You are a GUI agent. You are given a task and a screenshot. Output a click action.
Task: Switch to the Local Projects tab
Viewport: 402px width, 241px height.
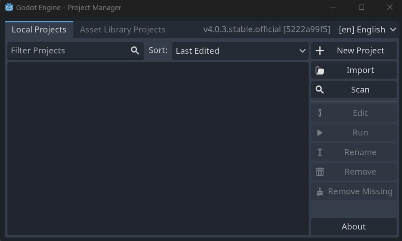point(39,30)
